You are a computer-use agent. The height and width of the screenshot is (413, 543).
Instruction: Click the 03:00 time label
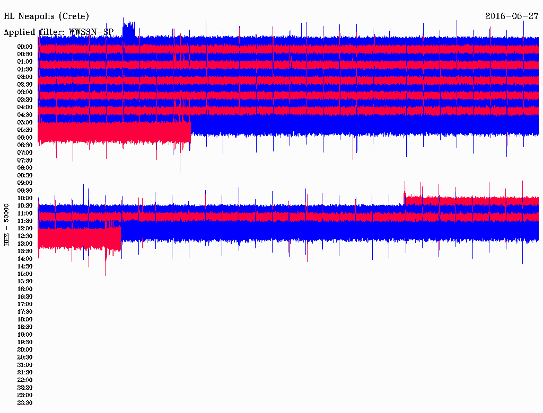[25, 92]
